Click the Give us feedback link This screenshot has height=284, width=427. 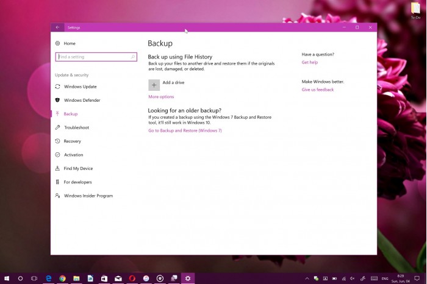(x=318, y=90)
